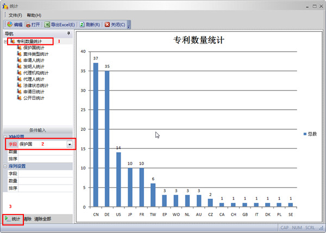326x233 pixels.
Task: Collapse the X轴设置 section
Action: pyautogui.click(x=5, y=137)
